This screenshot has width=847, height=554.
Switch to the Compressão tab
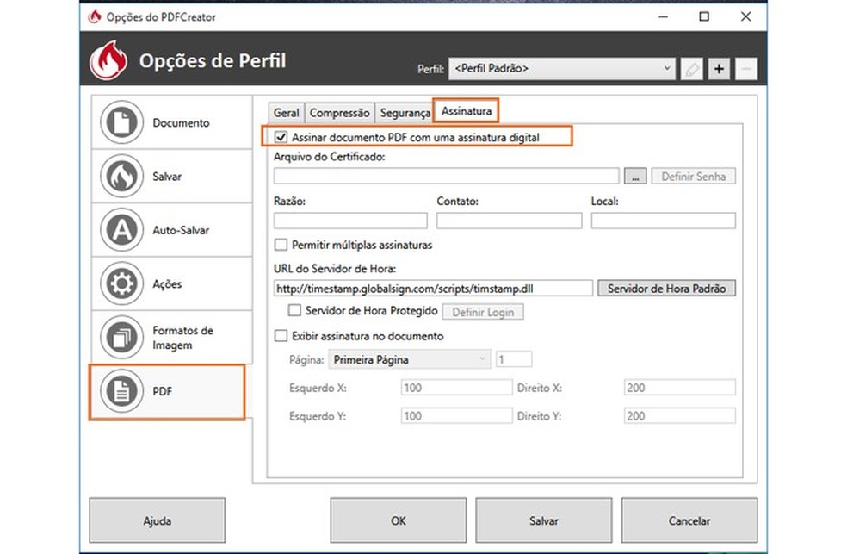pos(339,112)
